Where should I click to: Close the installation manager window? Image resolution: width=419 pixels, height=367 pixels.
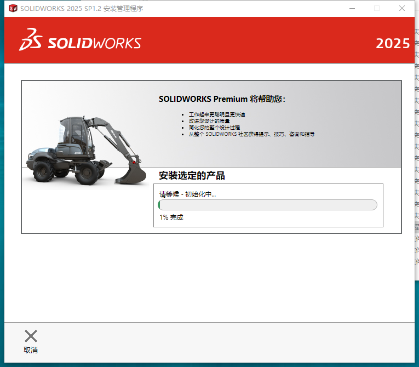click(x=402, y=8)
